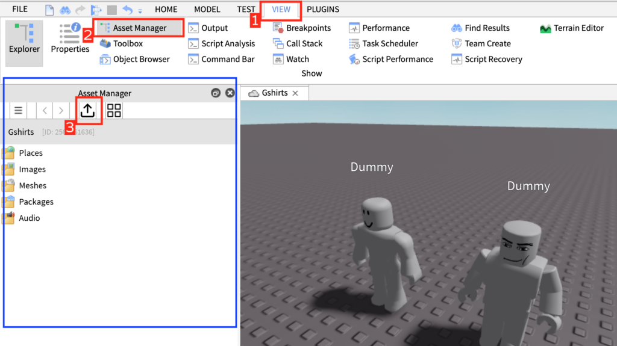Switch to the HOME ribbon tab
The image size is (617, 346).
(166, 10)
